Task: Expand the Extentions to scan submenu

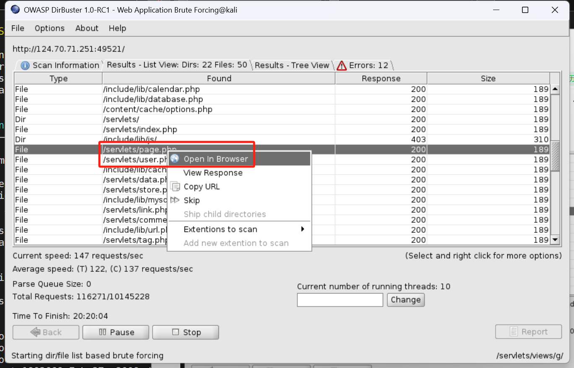Action: pyautogui.click(x=239, y=229)
